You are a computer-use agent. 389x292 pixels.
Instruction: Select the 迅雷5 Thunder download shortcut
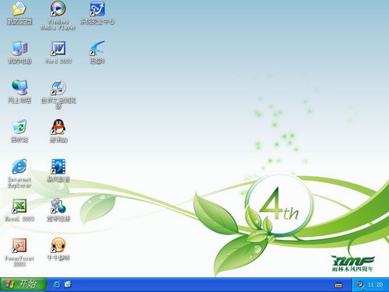(97, 52)
